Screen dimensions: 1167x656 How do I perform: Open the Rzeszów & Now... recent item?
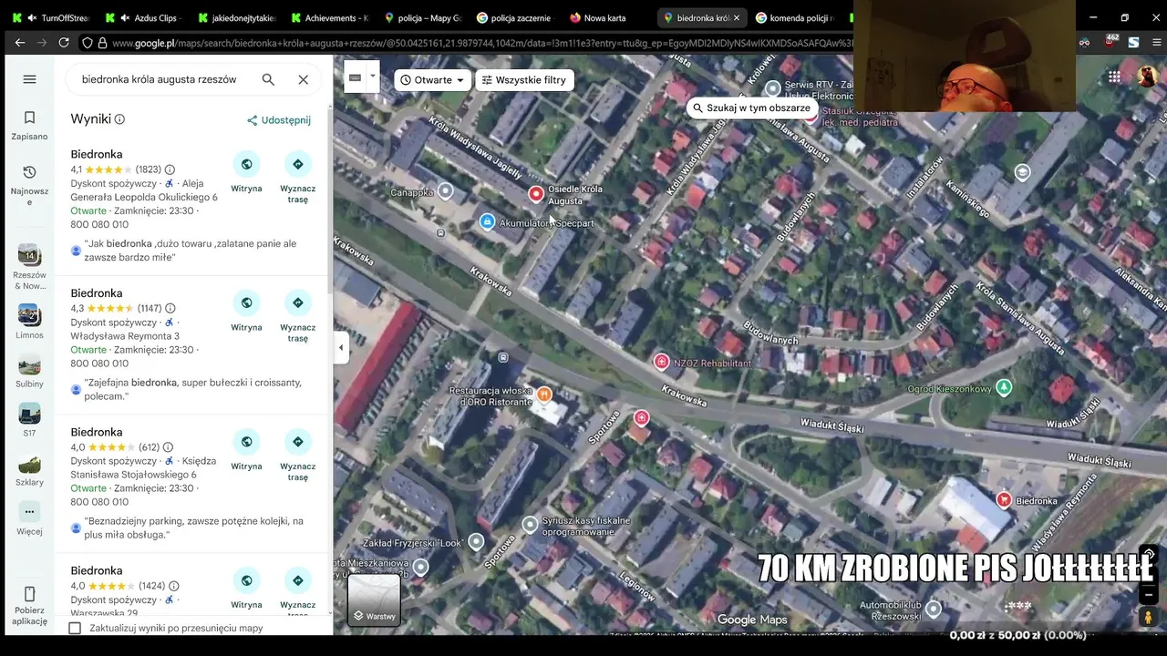[x=29, y=266]
